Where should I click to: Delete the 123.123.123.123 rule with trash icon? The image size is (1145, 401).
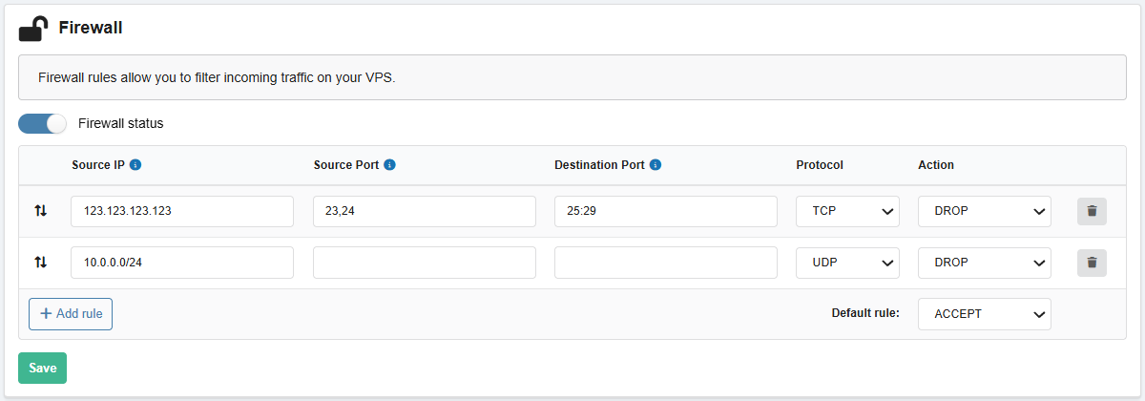click(1092, 211)
